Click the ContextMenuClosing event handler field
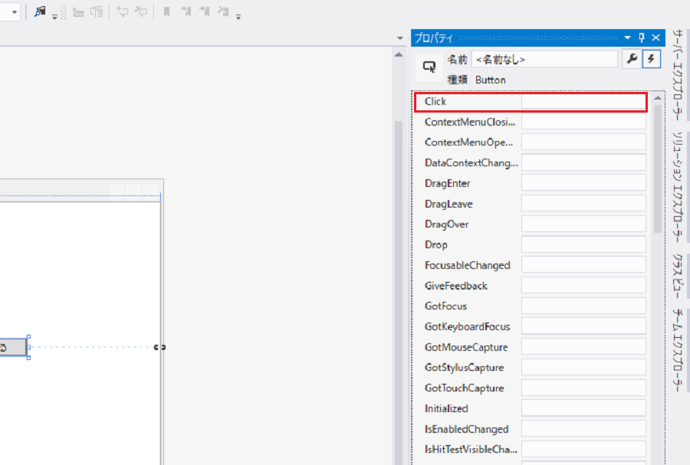 [583, 122]
